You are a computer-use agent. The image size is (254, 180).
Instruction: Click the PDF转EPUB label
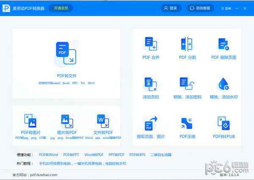(x=224, y=136)
